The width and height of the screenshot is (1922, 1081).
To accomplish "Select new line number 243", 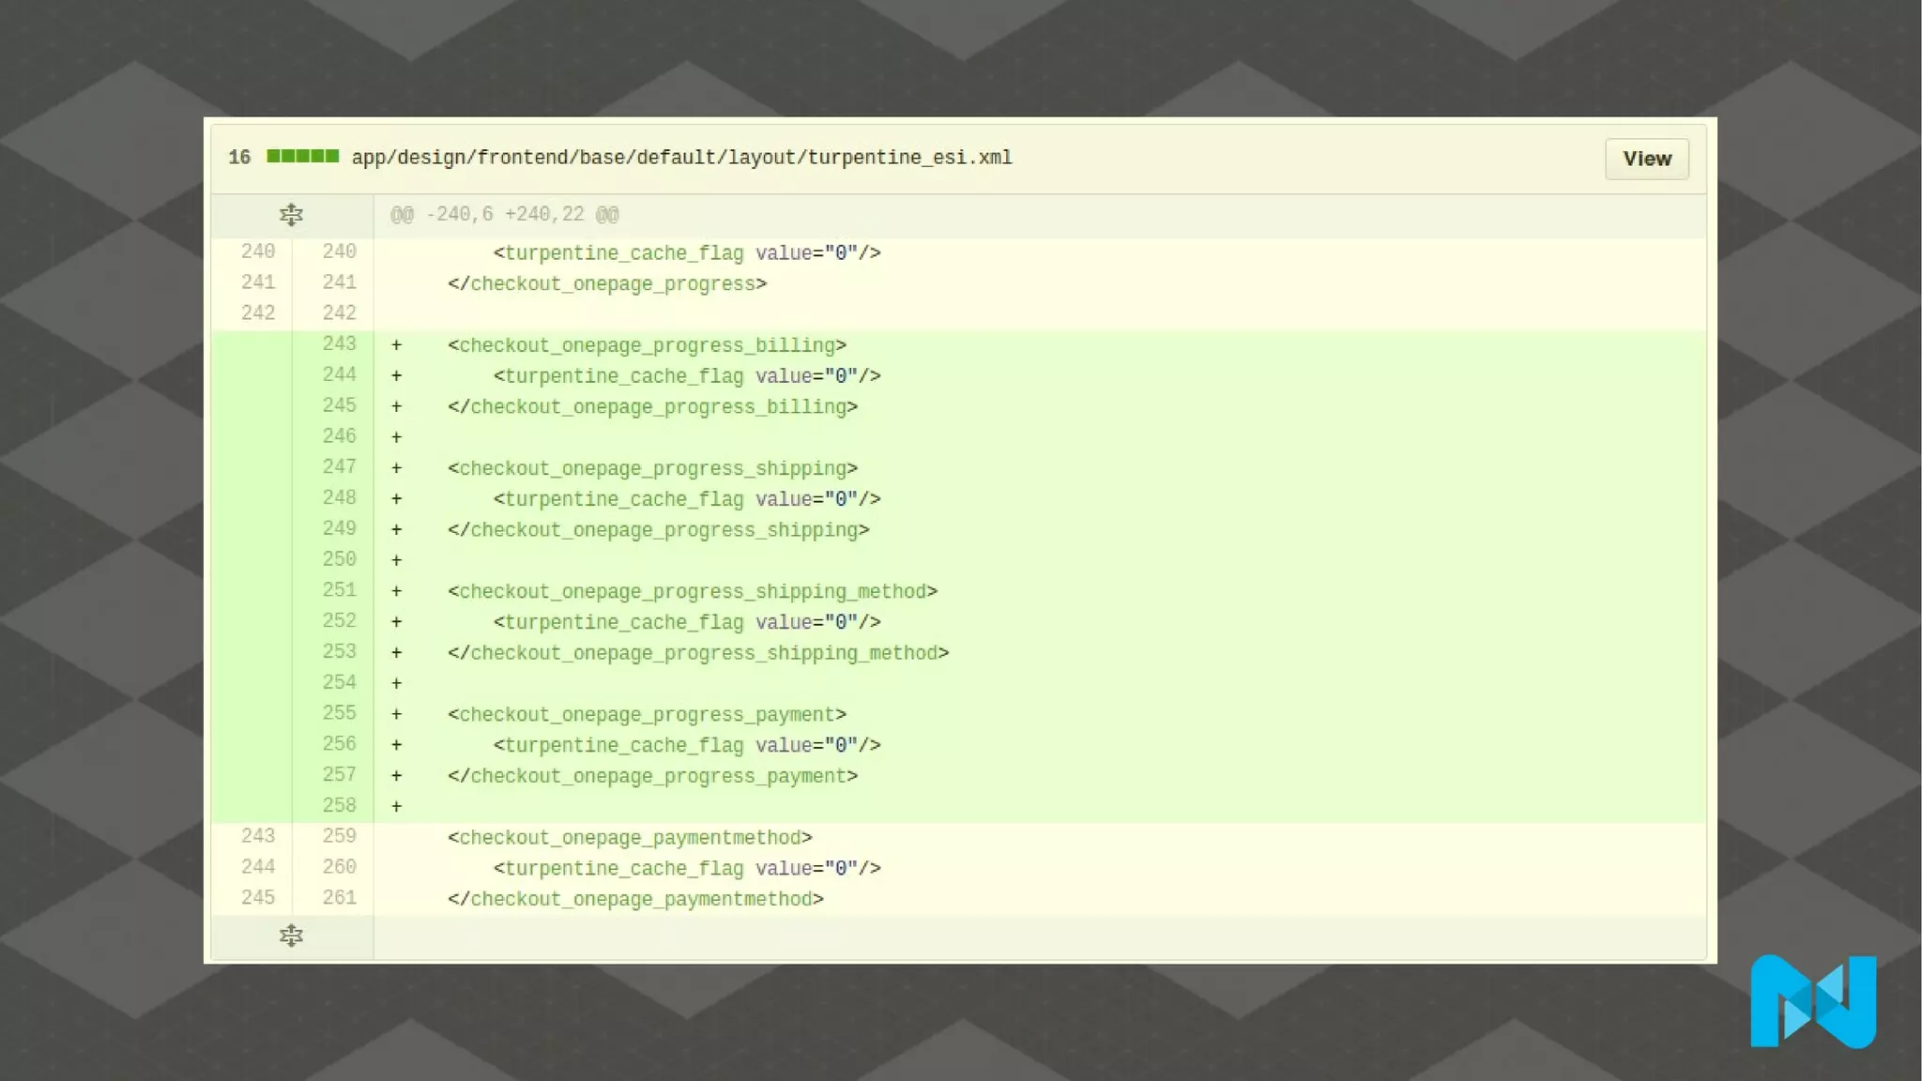I will (x=339, y=344).
